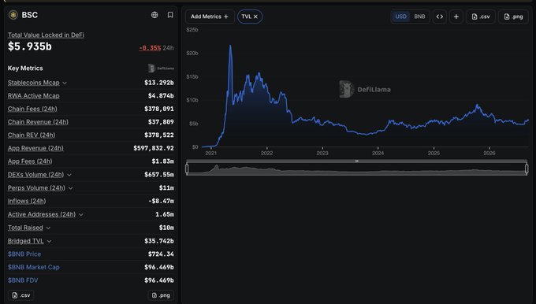Click the $5.935b total TVL value
Screen dimensions: 536x304
point(30,46)
